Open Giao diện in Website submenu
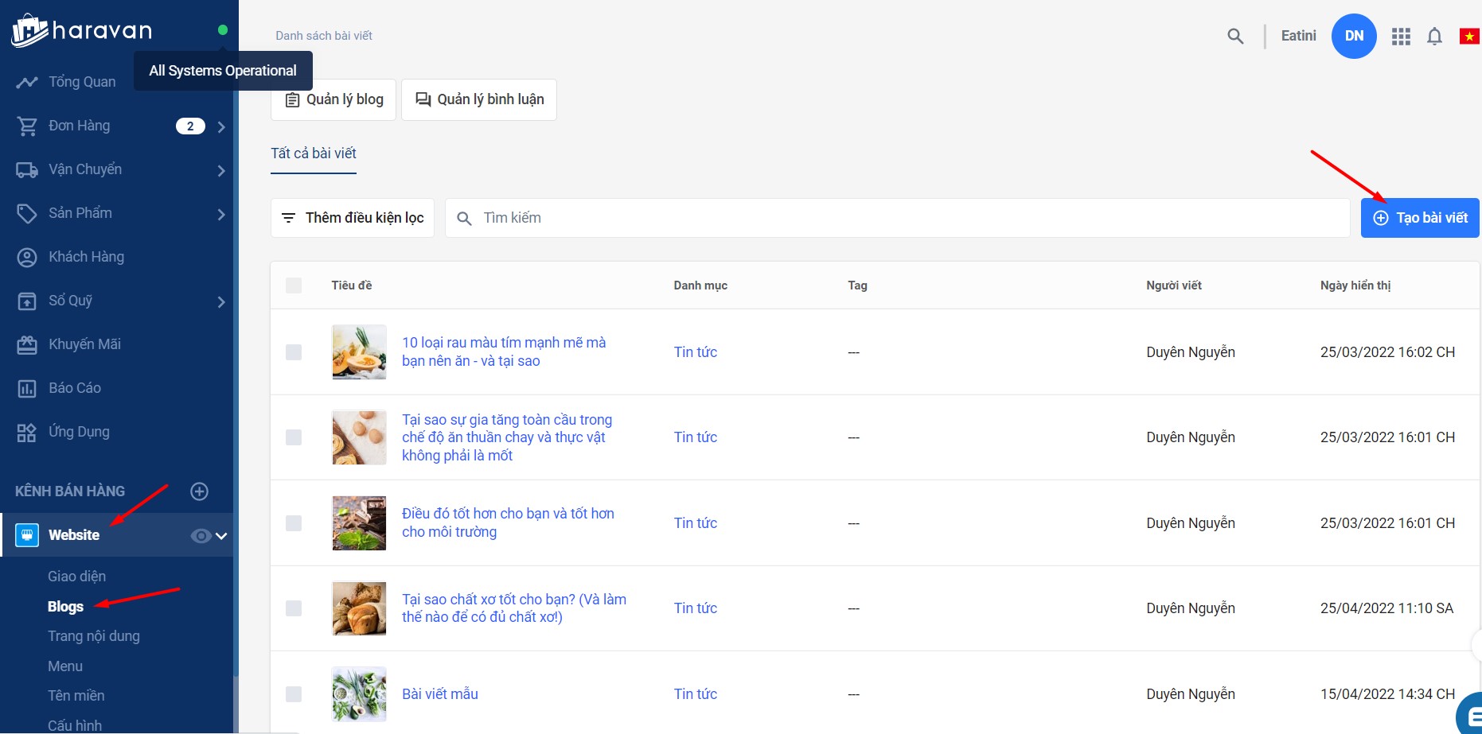This screenshot has height=734, width=1482. [x=76, y=577]
